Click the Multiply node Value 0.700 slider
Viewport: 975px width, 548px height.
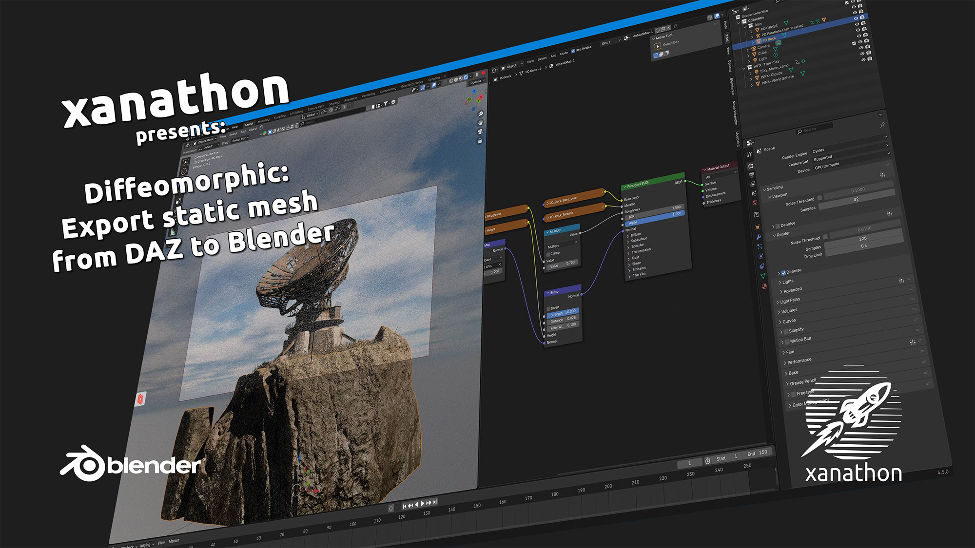(563, 265)
